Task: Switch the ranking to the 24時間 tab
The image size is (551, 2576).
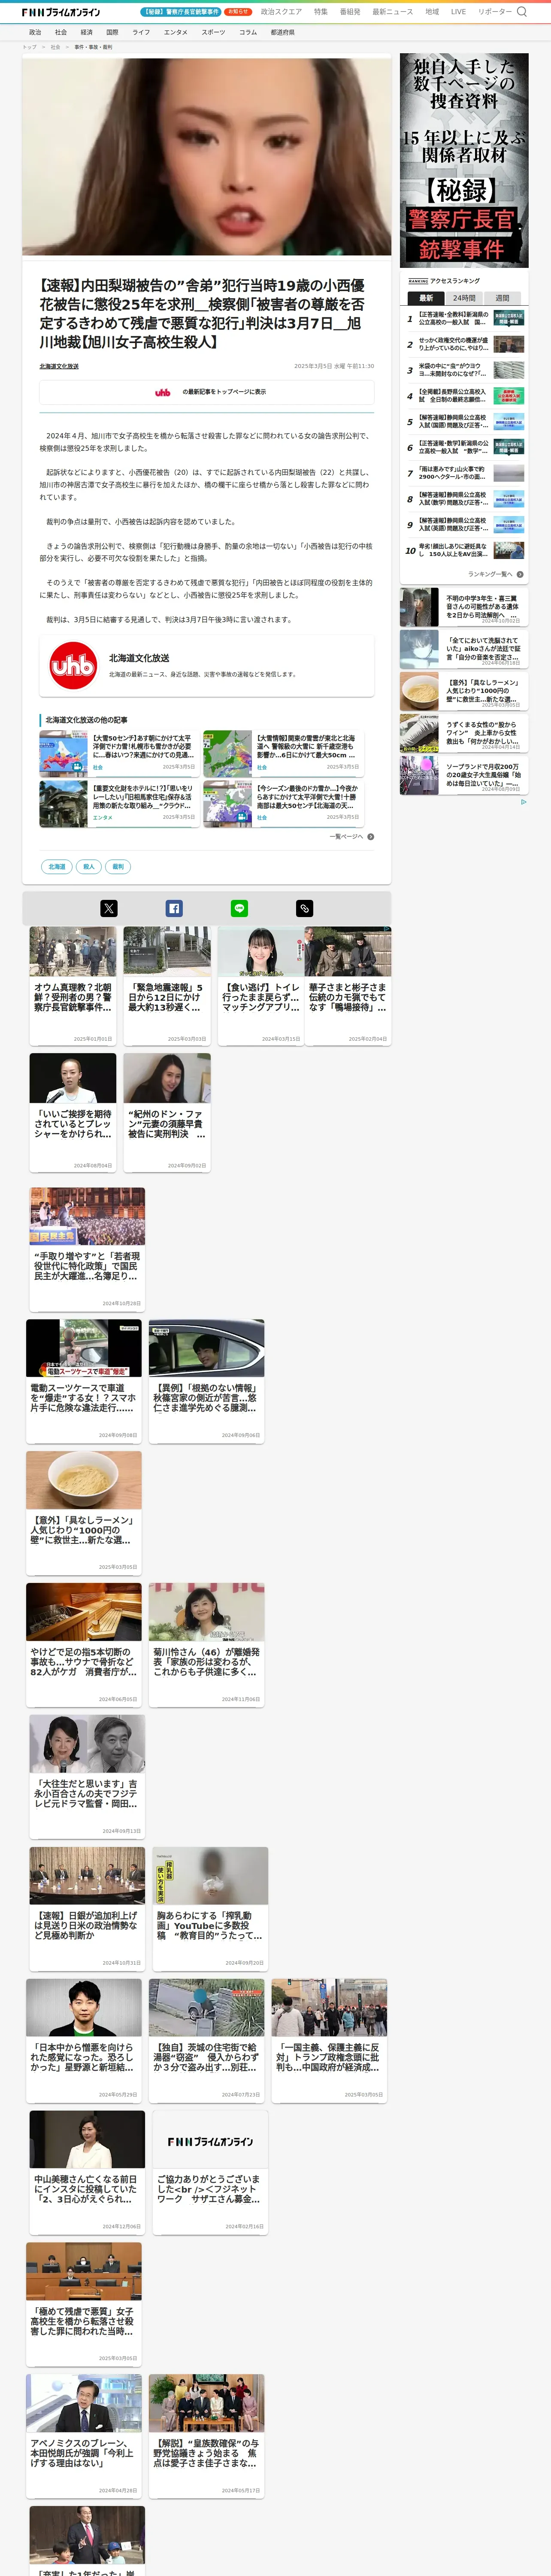Action: (x=464, y=298)
